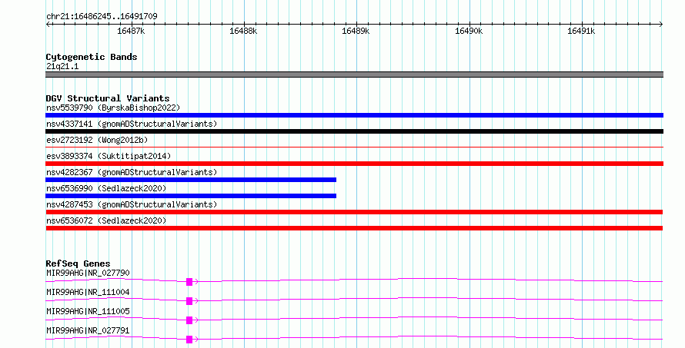685x348 pixels.
Task: Click the 16489k ruler tick label
Action: [356, 31]
